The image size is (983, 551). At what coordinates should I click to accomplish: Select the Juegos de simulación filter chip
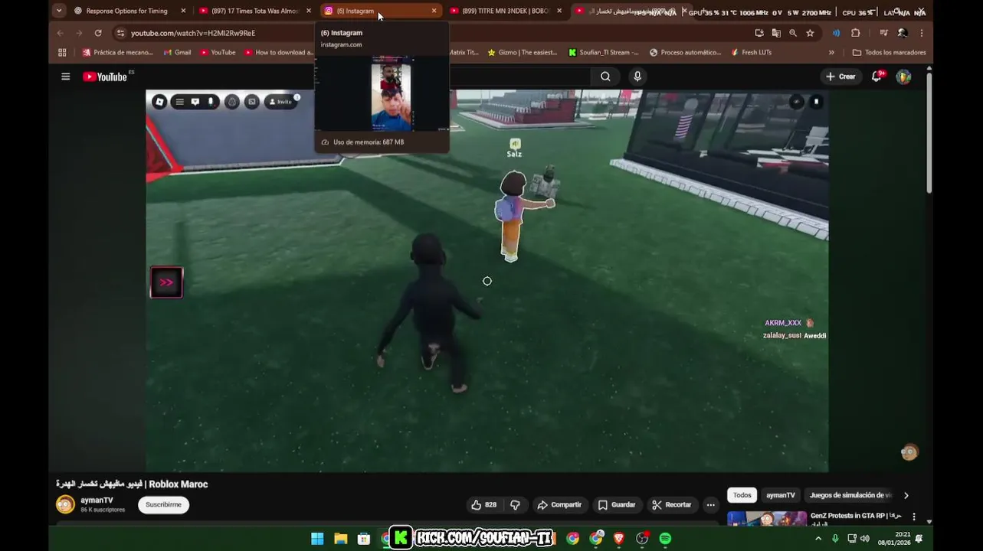850,495
